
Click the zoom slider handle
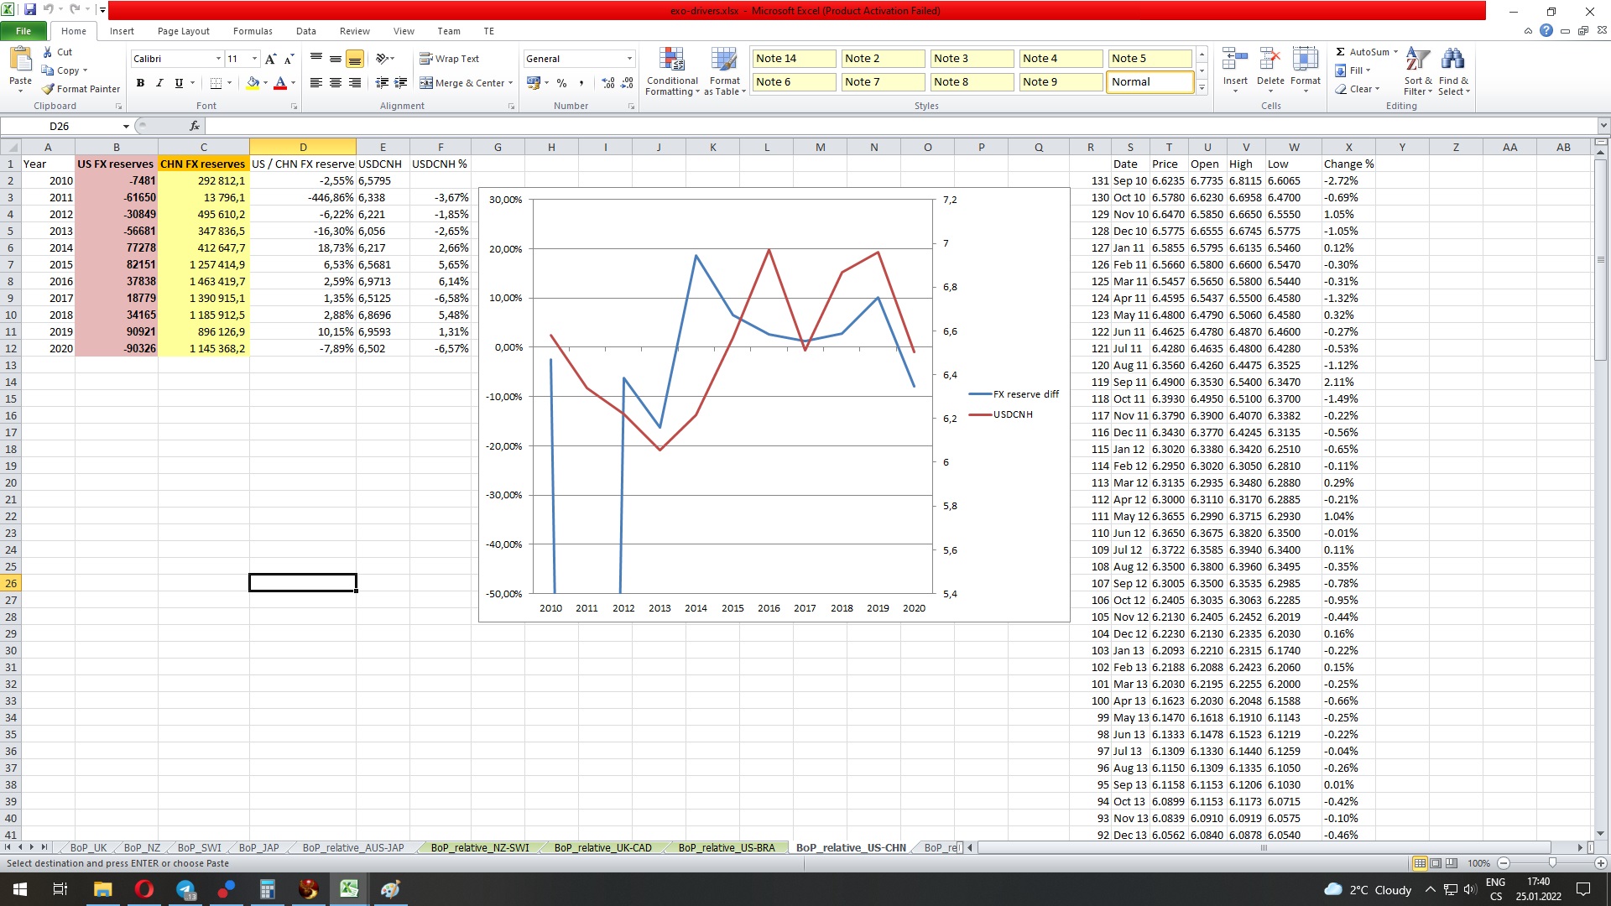coord(1552,863)
